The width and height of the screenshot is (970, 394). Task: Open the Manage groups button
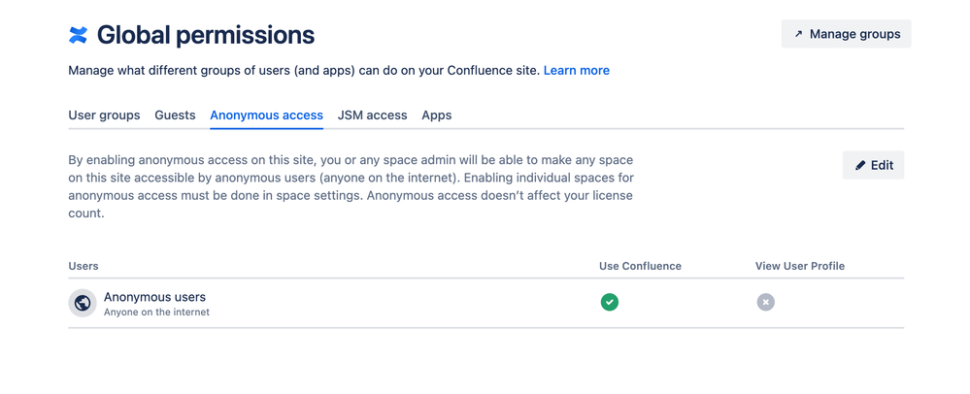[846, 34]
